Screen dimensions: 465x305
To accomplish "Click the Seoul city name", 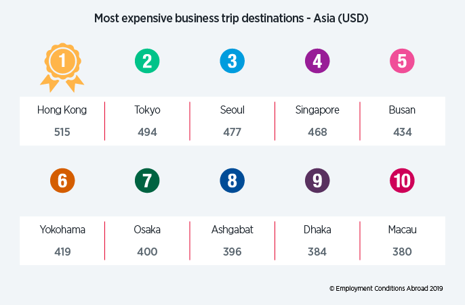I will coord(232,110).
